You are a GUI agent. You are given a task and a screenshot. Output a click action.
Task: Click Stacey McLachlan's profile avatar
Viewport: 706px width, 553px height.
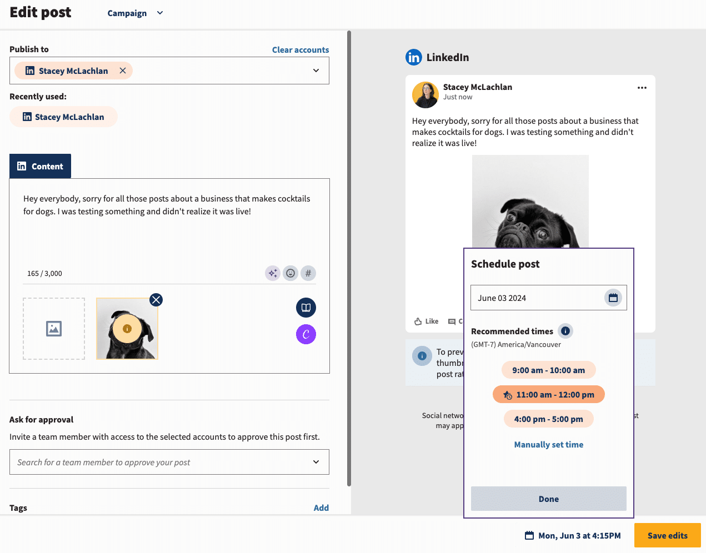[x=425, y=95]
